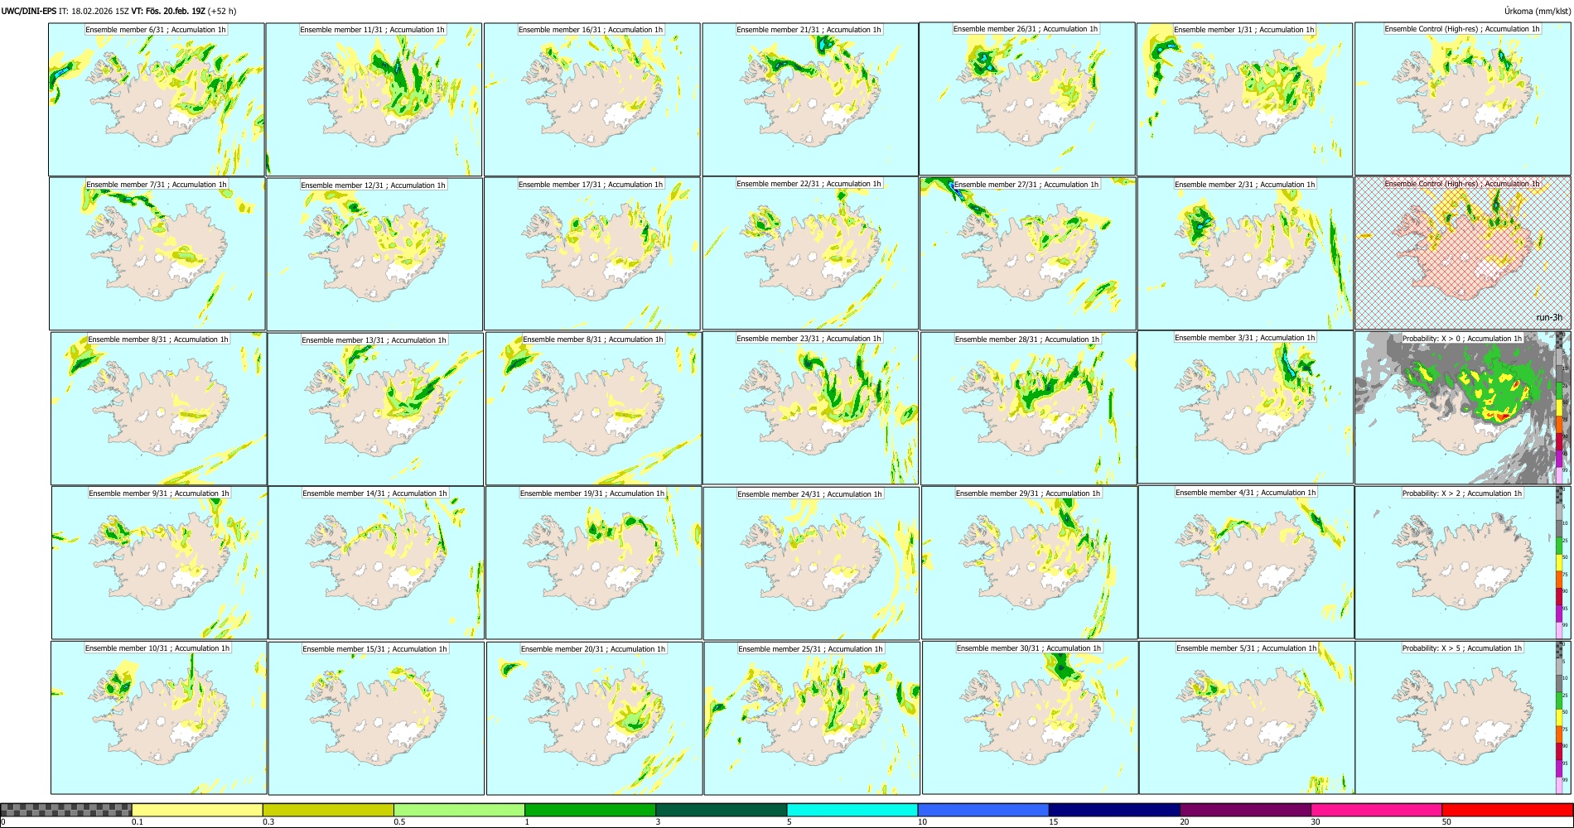Click the 'Ensemble member 29/31 ; Accumulation 1h' label
Image resolution: width=1574 pixels, height=828 pixels.
pos(1028,493)
